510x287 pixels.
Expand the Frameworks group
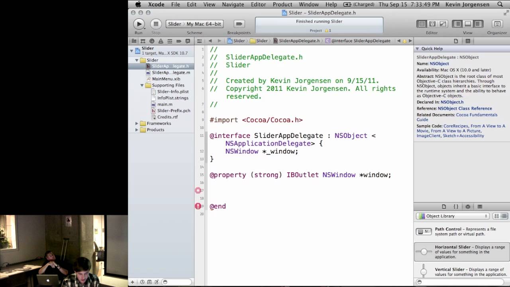tap(137, 124)
